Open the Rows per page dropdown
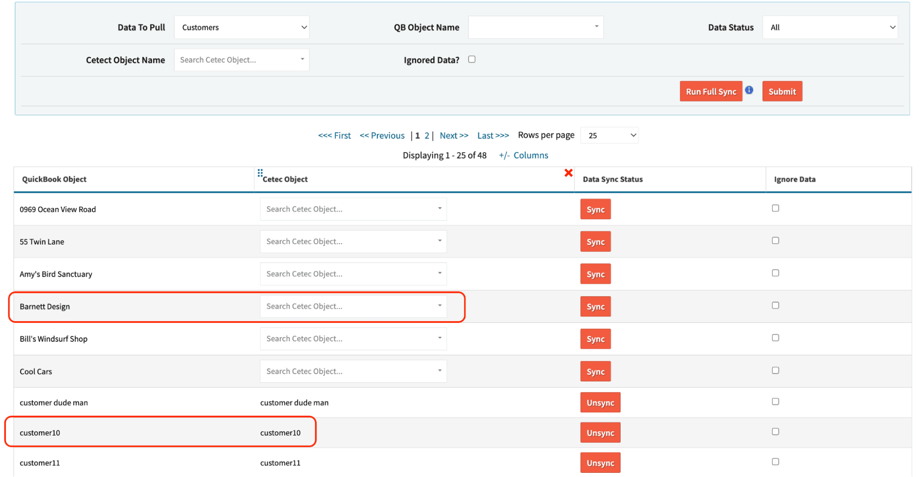This screenshot has height=477, width=923. tap(609, 136)
